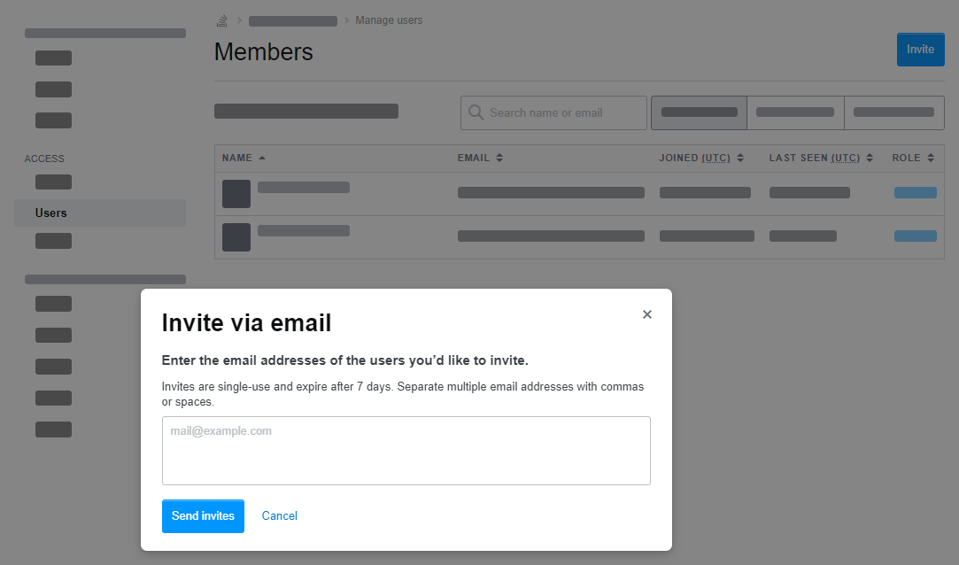Cancel the email invite dialog

[x=280, y=516]
